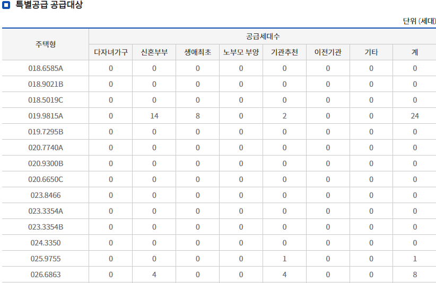Click the 신혼부부 column header
The image size is (436, 283).
(x=154, y=52)
